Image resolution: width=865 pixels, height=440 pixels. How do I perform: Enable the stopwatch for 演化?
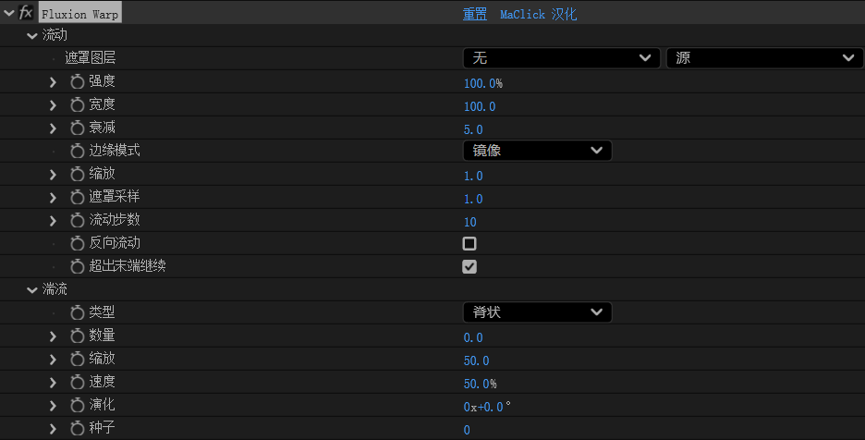[x=78, y=406]
